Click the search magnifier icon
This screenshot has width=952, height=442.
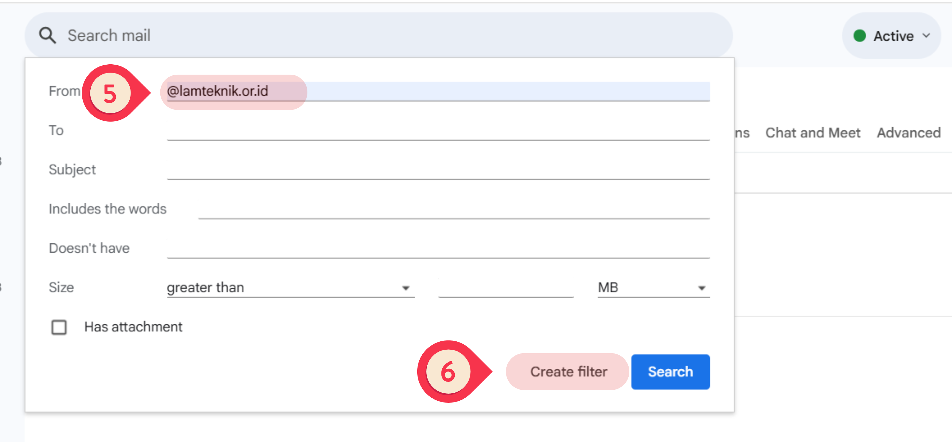pos(47,35)
